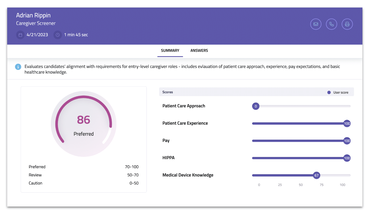Click the Medical Device Knowledge 67 knob
The image size is (371, 217).
click(316, 175)
